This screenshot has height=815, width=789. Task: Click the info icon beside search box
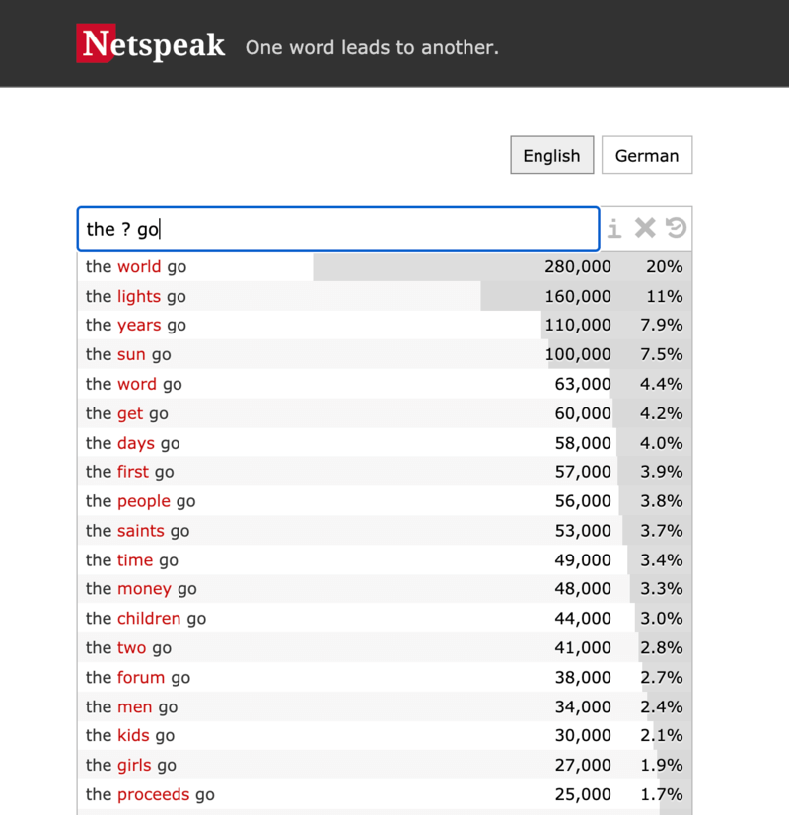(x=614, y=229)
